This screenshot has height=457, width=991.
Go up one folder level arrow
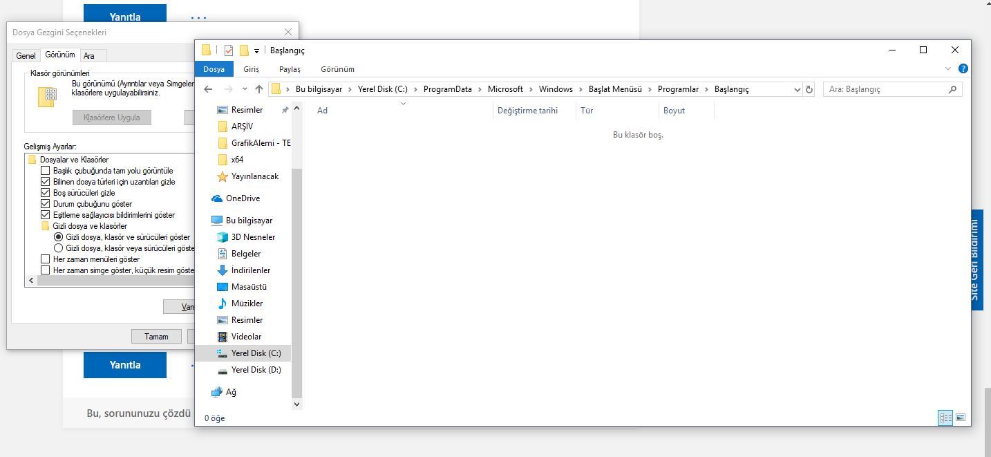coord(259,89)
